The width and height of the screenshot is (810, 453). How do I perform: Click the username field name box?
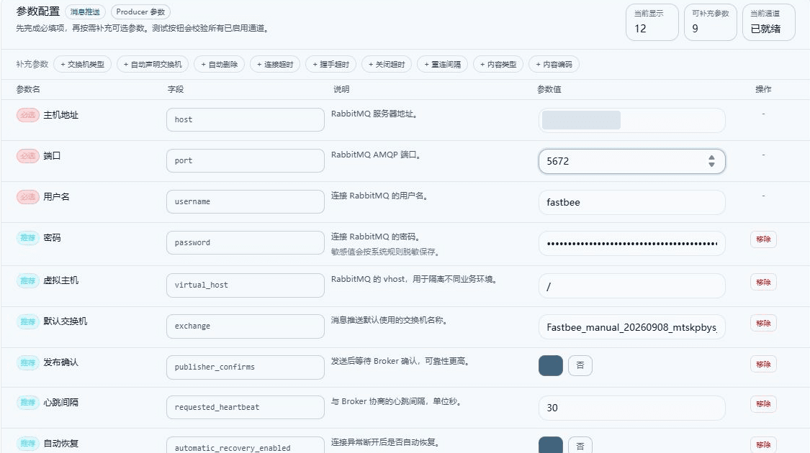[246, 201]
